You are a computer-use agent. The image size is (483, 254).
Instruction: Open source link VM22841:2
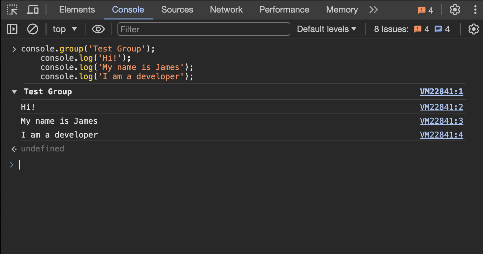pos(441,107)
